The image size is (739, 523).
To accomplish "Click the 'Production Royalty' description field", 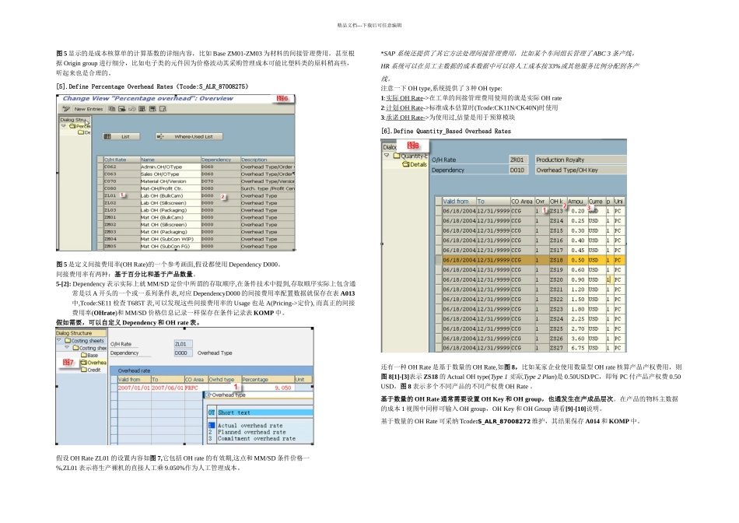I will click(x=580, y=160).
